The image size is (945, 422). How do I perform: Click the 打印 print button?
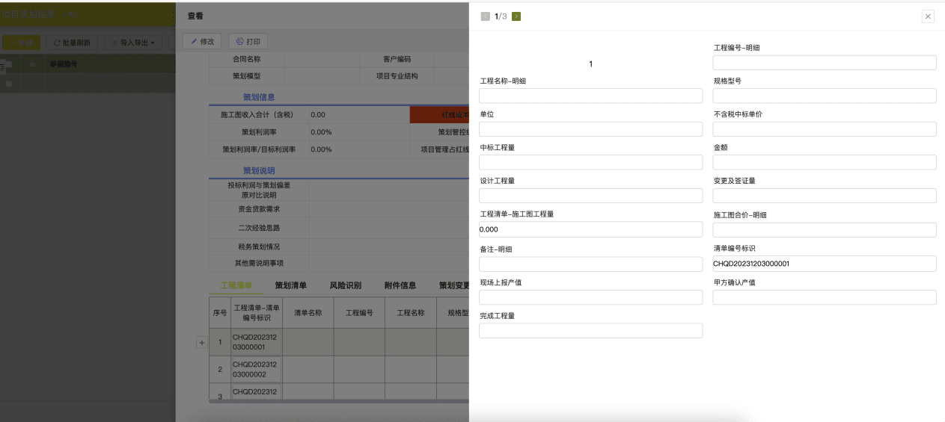pyautogui.click(x=248, y=42)
